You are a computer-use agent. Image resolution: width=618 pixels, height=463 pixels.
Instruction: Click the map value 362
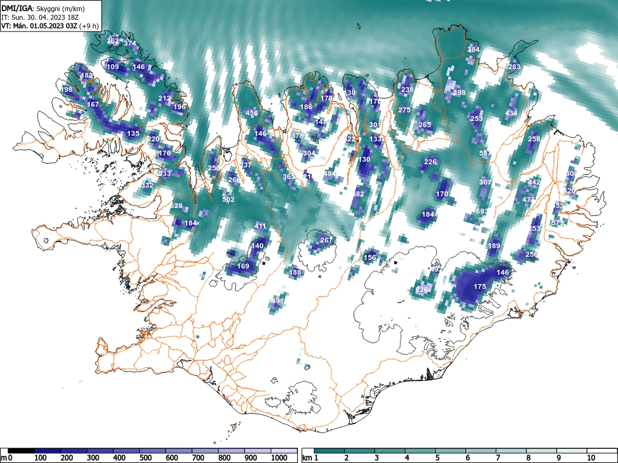pyautogui.click(x=112, y=41)
